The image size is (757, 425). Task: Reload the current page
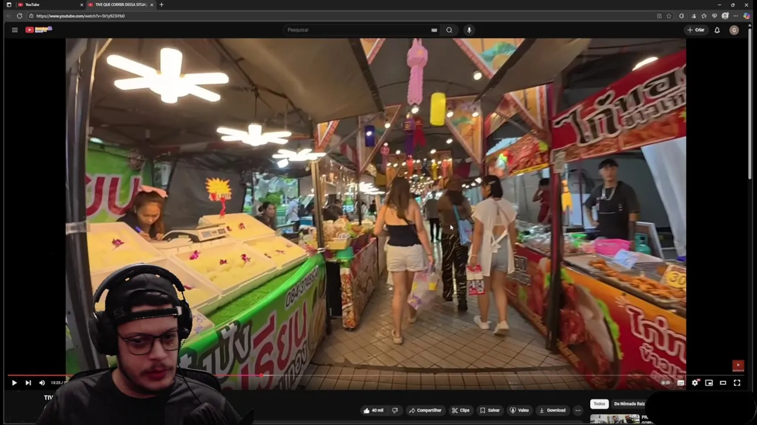tap(19, 16)
